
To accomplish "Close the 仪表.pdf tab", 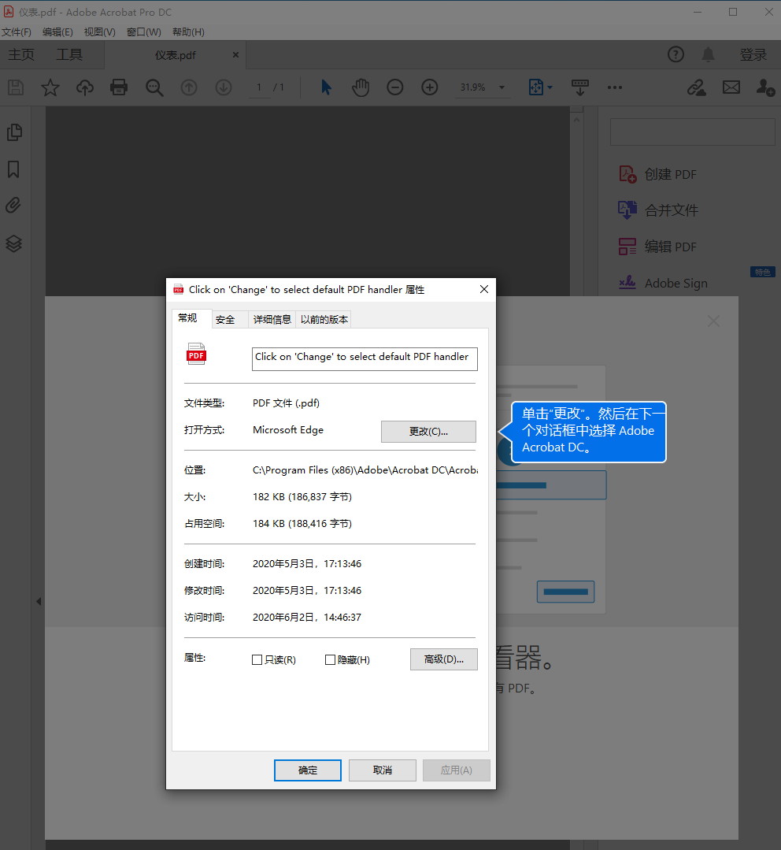I will [235, 55].
